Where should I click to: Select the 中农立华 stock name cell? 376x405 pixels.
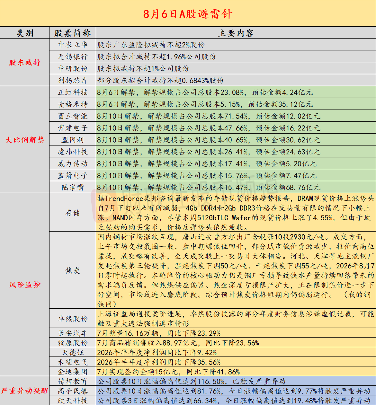point(73,45)
